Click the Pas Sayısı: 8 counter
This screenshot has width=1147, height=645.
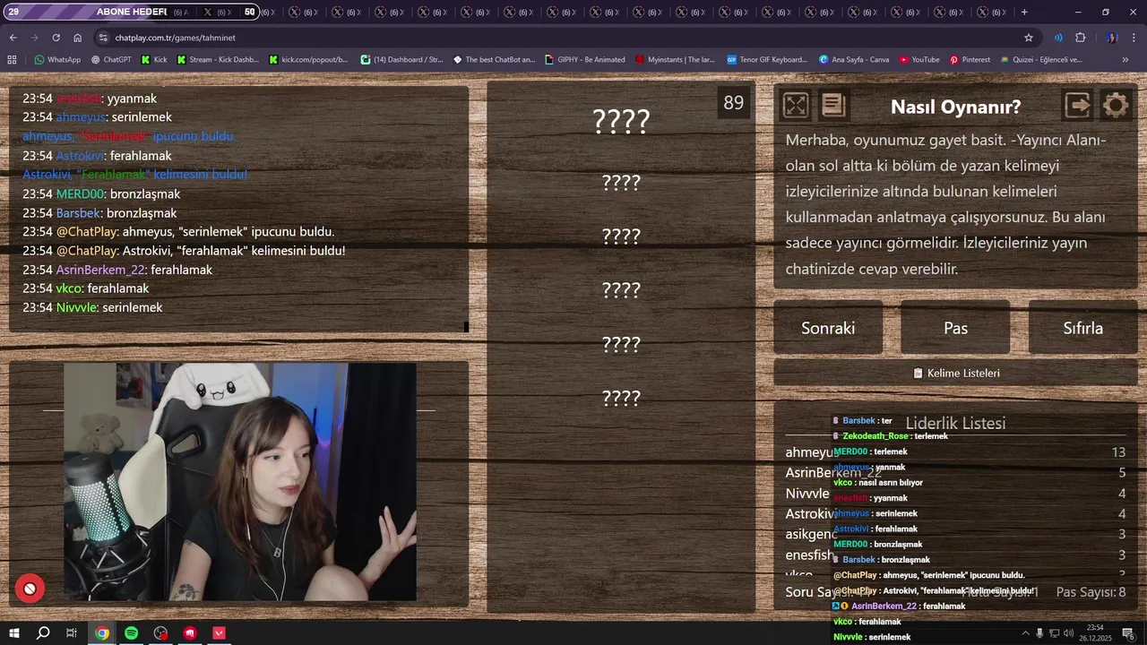[x=1091, y=592]
